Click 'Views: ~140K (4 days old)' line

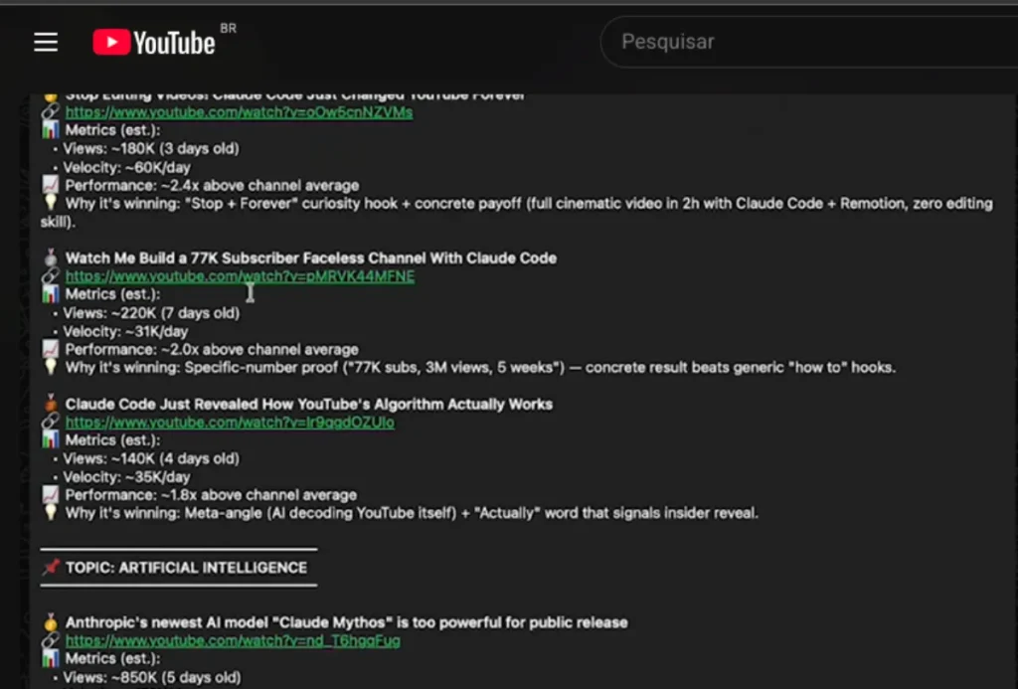coord(151,458)
